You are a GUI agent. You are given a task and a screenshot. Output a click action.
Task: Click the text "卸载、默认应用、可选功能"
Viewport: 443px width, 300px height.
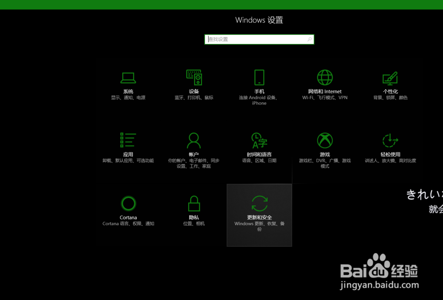point(128,160)
